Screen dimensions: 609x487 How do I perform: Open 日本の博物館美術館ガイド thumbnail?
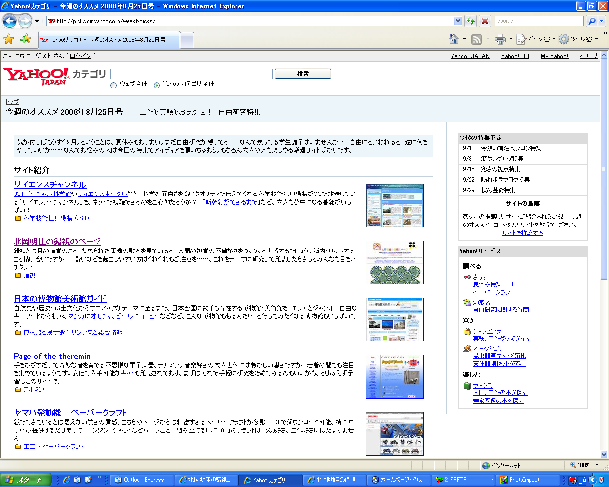(x=395, y=320)
